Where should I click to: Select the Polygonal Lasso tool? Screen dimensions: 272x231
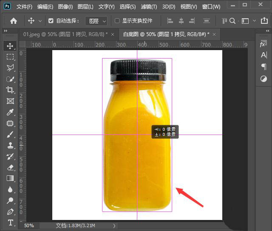click(x=10, y=68)
